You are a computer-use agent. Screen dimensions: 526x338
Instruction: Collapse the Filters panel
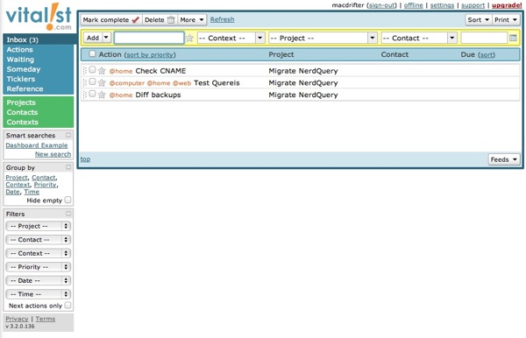(x=68, y=214)
